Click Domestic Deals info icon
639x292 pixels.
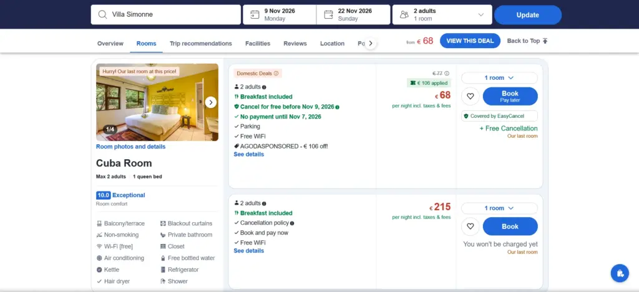(276, 74)
